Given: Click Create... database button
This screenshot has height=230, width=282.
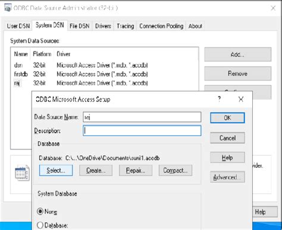Looking at the screenshot, I should 96,170.
